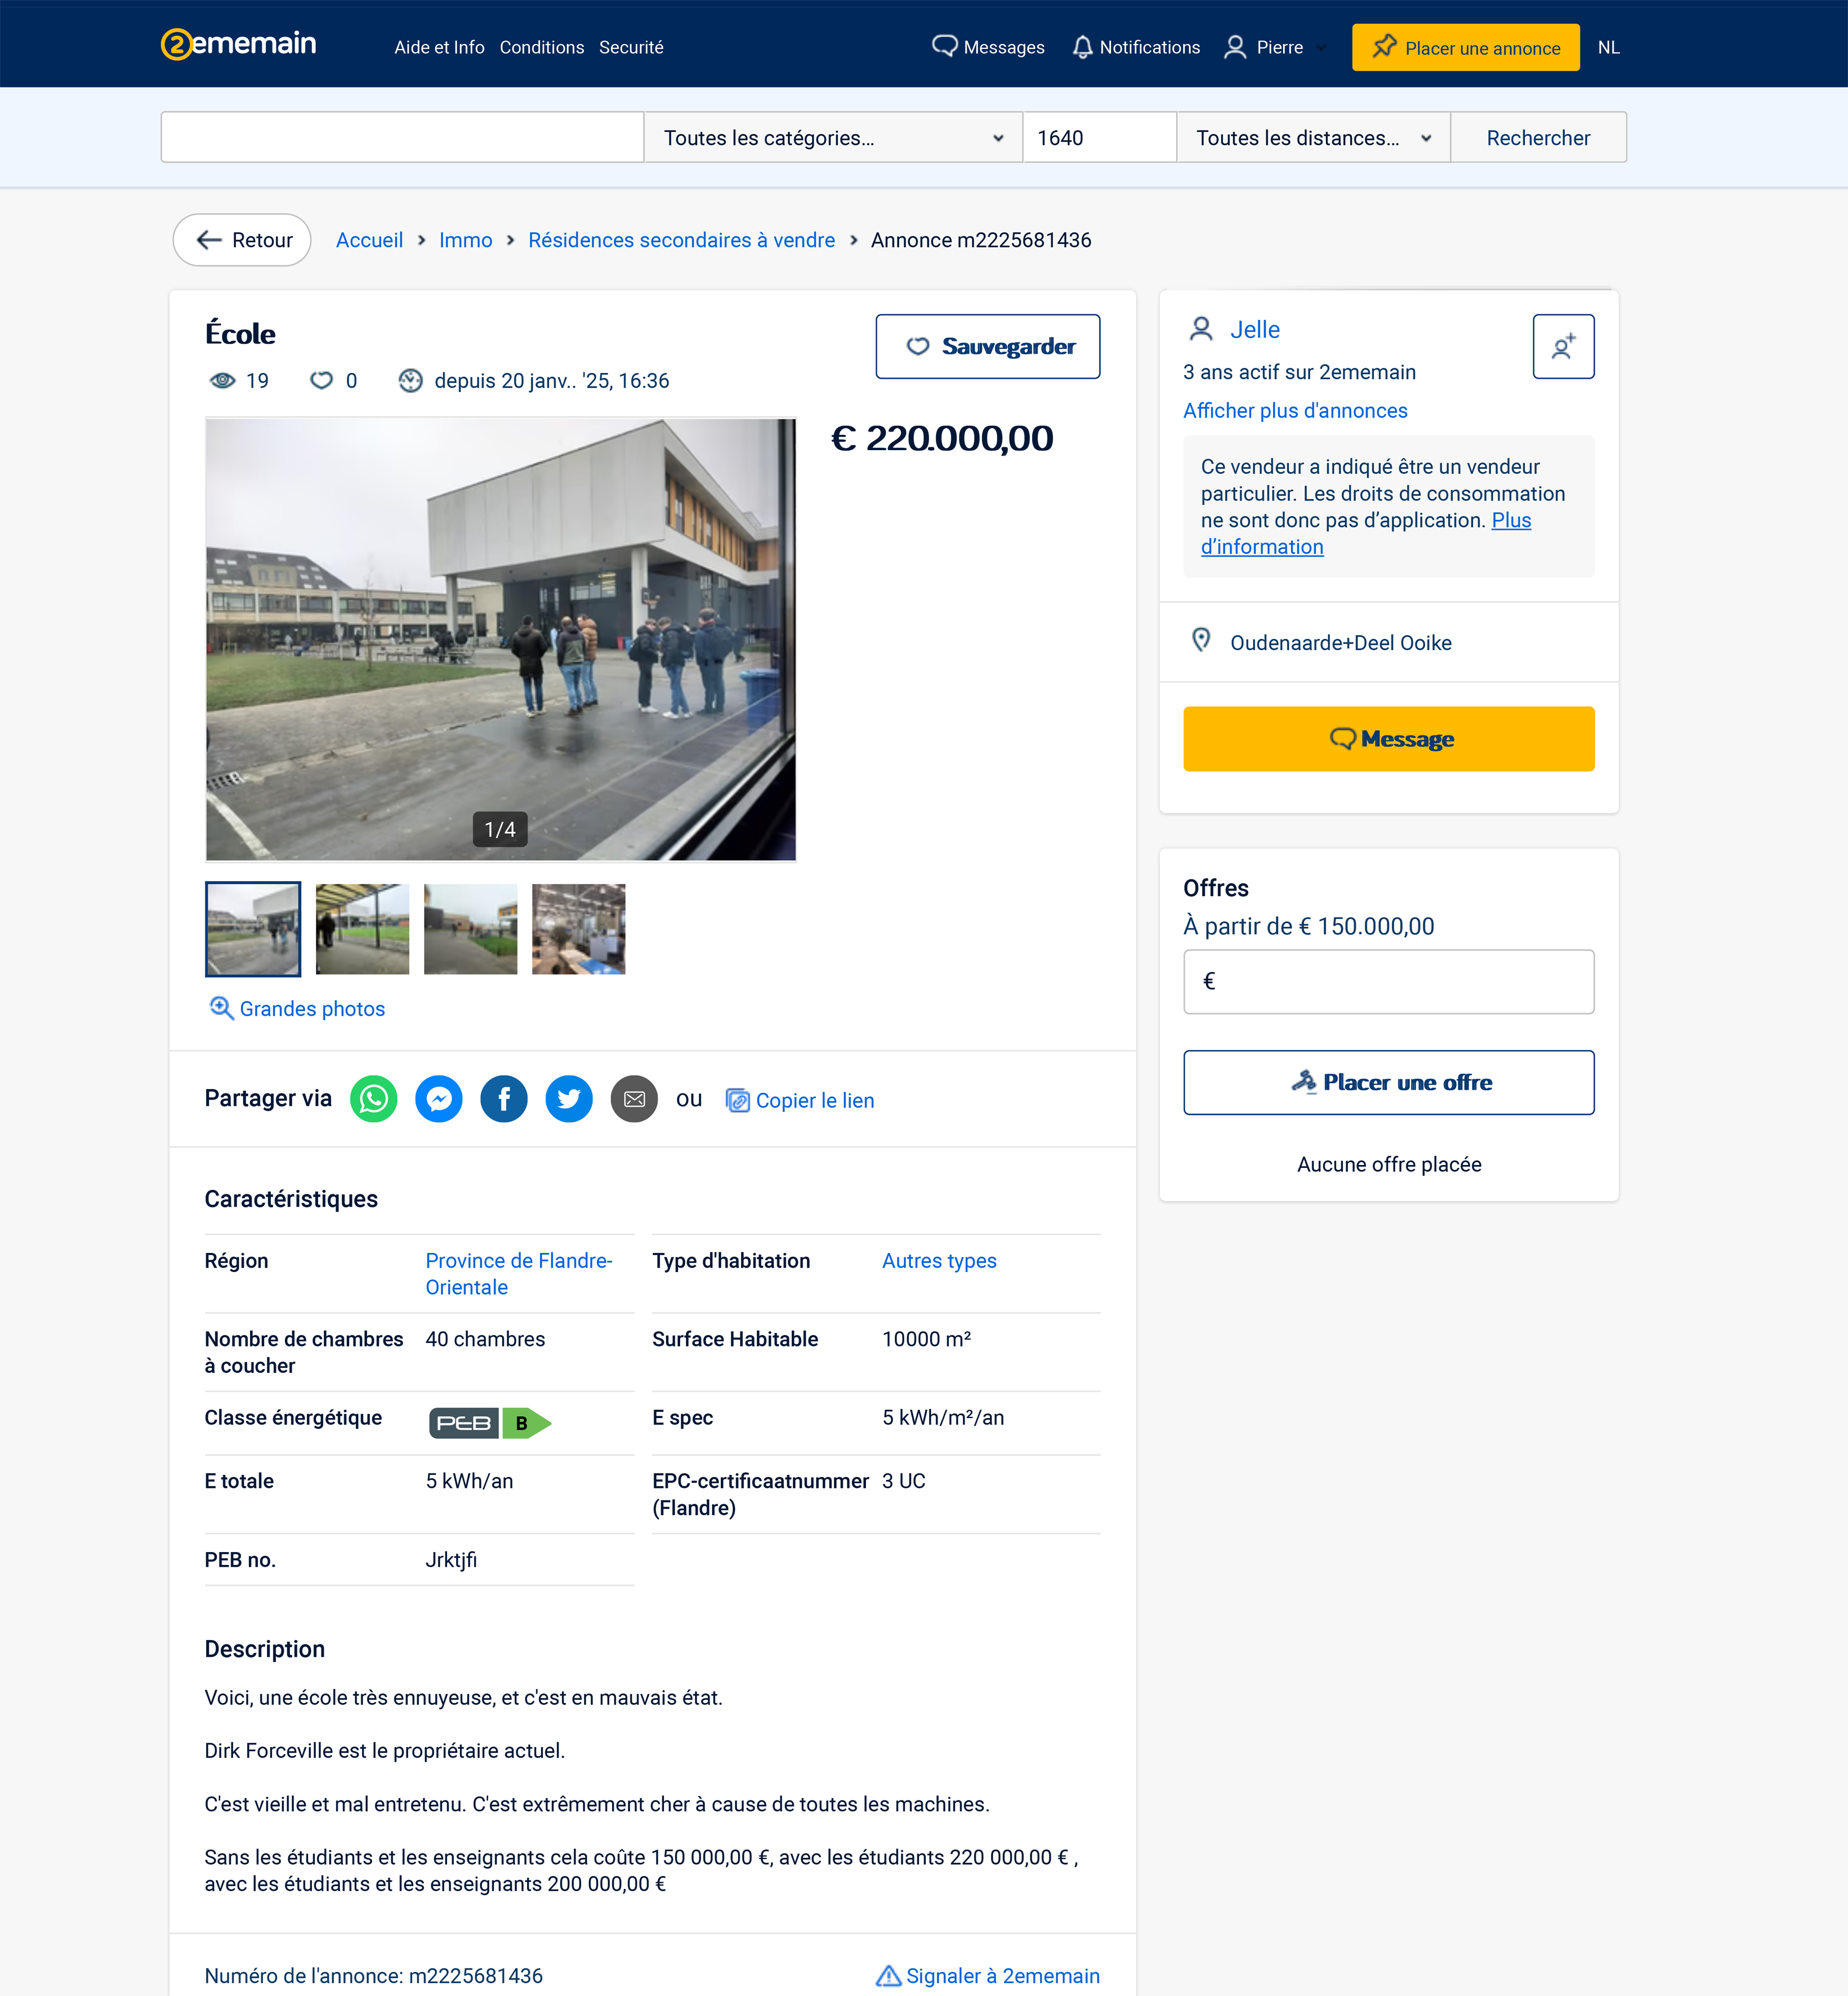The width and height of the screenshot is (1848, 1996).
Task: Share listing via email icon
Action: pos(634,1100)
